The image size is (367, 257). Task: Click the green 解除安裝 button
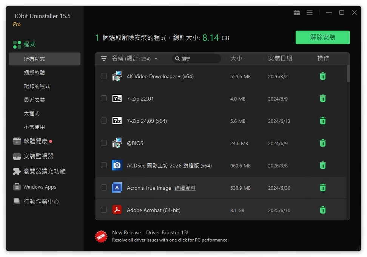point(322,37)
